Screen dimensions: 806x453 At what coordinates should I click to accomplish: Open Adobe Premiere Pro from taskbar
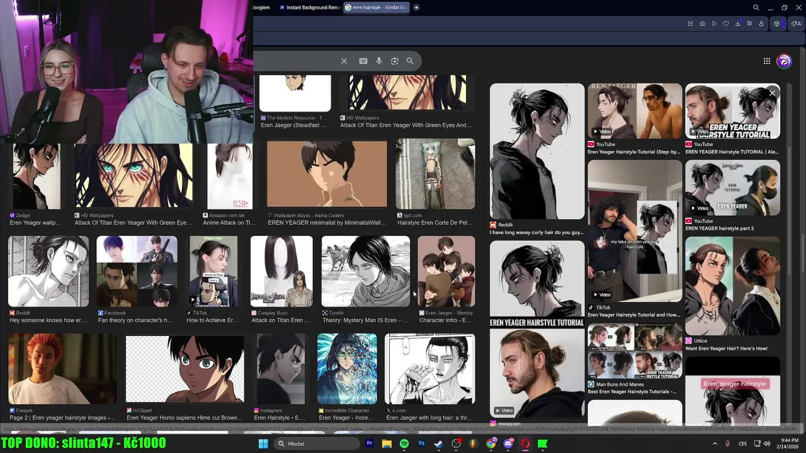(370, 444)
